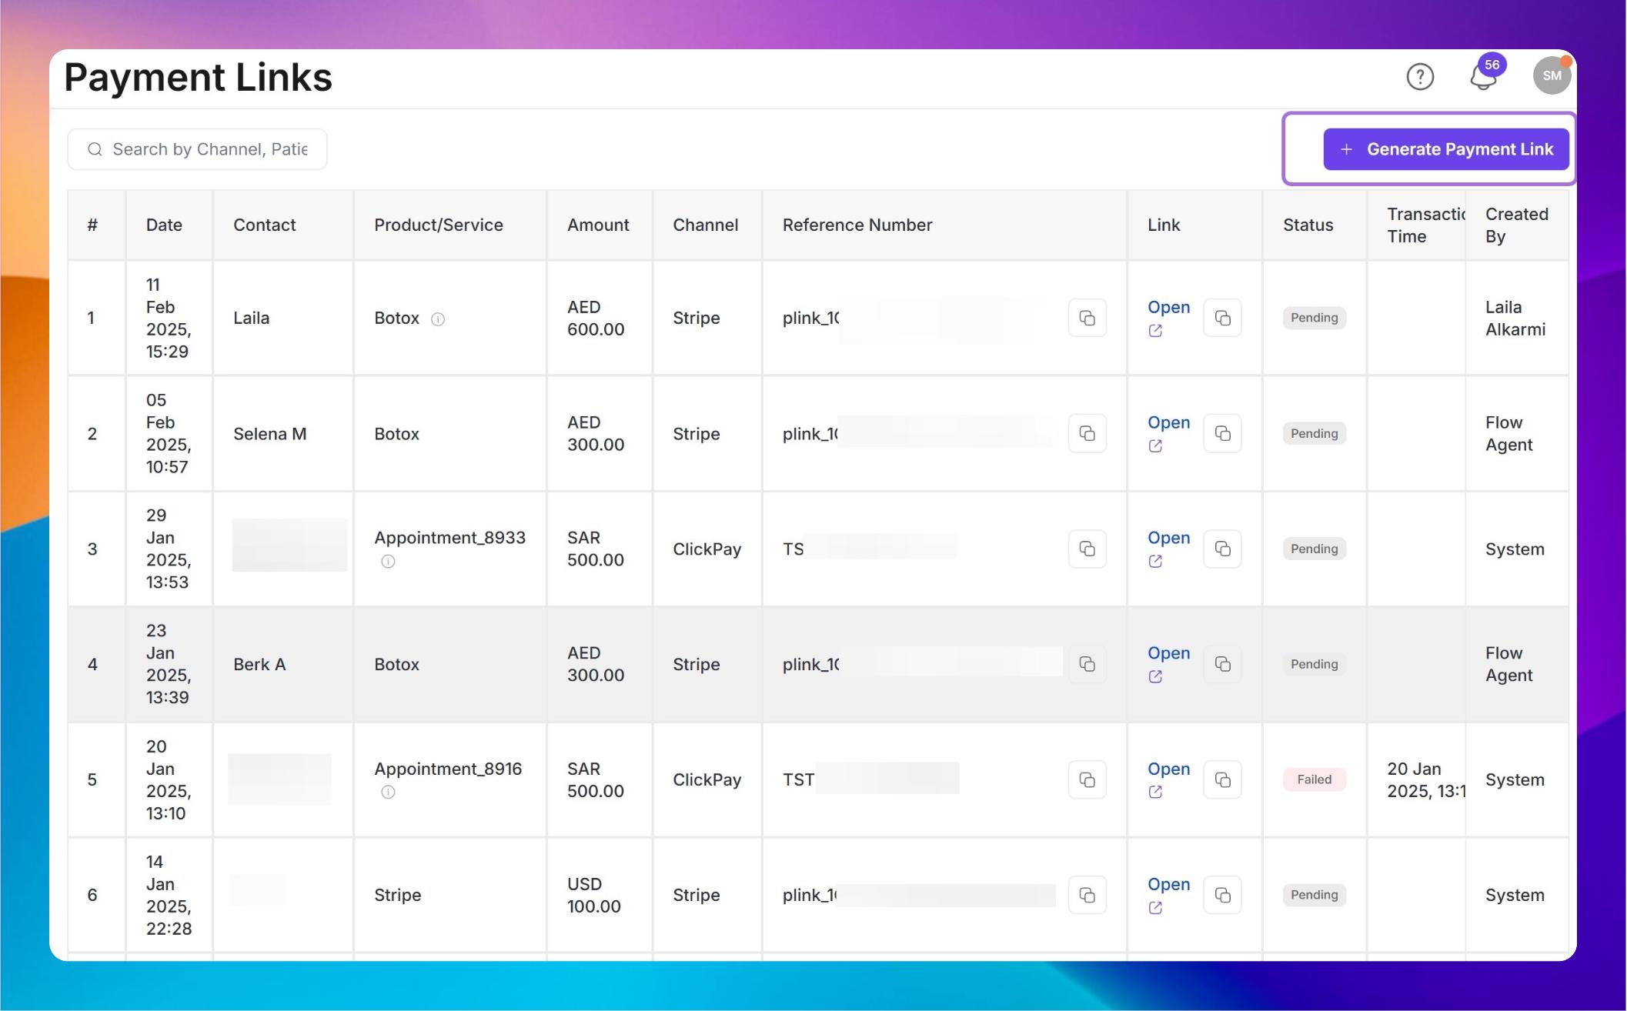1627x1011 pixels.
Task: Click Pending status badge in Selena M row
Action: [x=1314, y=433]
